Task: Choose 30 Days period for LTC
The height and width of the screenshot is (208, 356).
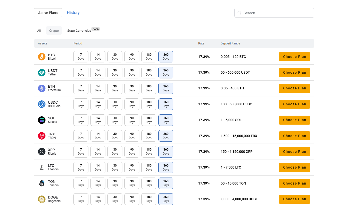Action: (115, 168)
